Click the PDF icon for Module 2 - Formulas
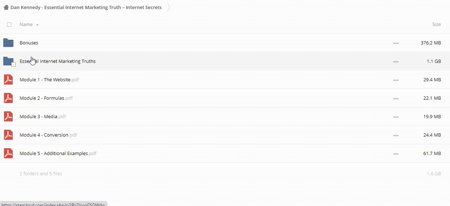Image resolution: width=450 pixels, height=206 pixels. pos(8,98)
